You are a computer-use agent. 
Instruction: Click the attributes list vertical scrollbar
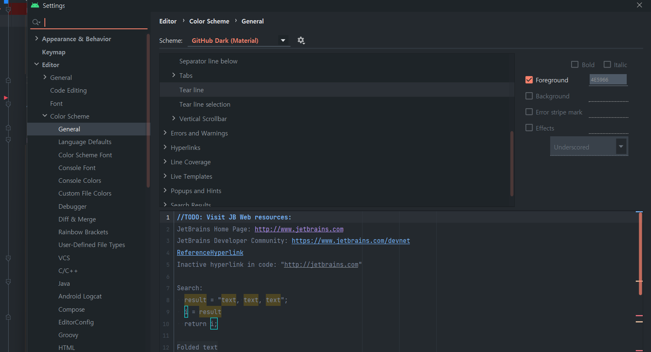(511, 163)
